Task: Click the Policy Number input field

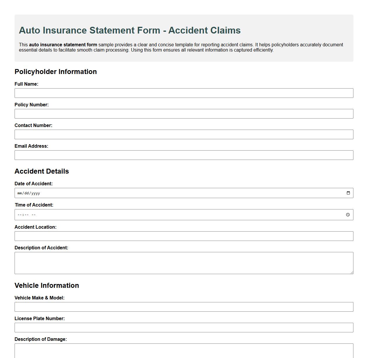Action: 184,114
